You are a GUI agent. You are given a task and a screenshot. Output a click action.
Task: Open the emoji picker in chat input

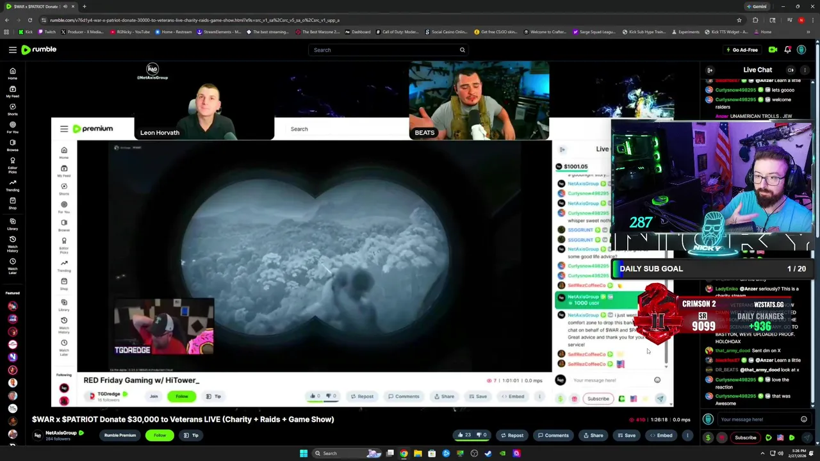point(803,419)
